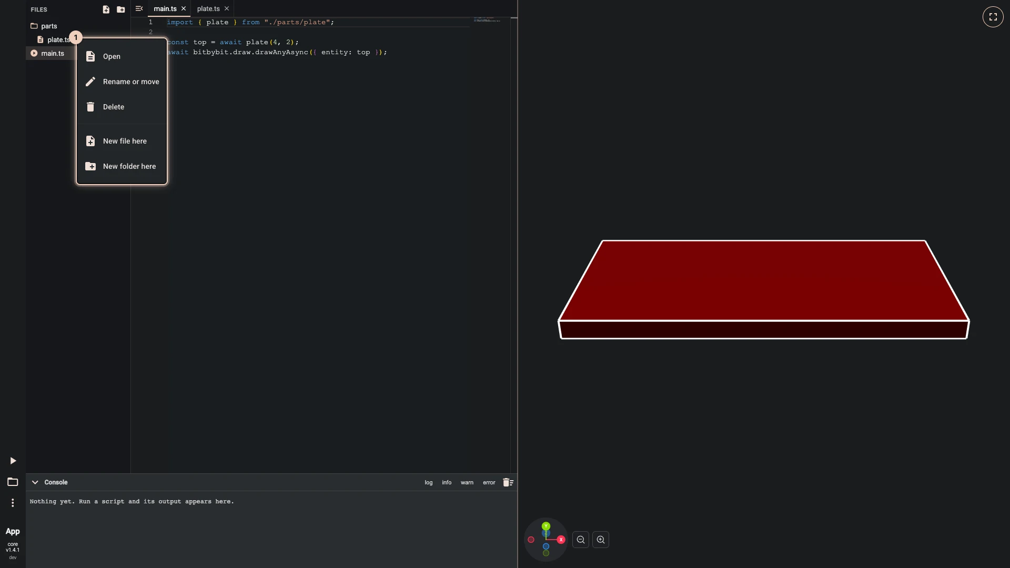Click the import statement on line 1
The image size is (1010, 568).
click(250, 22)
